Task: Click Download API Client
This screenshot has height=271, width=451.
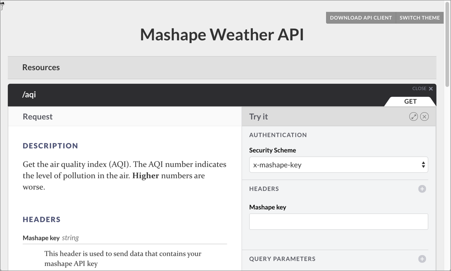Action: (361, 18)
